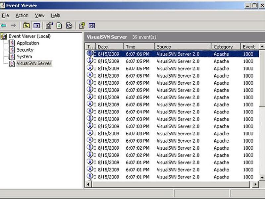Click the Up one level folder icon

pyautogui.click(x=26, y=26)
